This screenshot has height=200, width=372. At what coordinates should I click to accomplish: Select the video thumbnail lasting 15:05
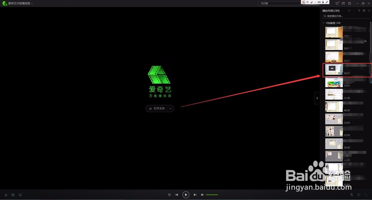[334, 119]
